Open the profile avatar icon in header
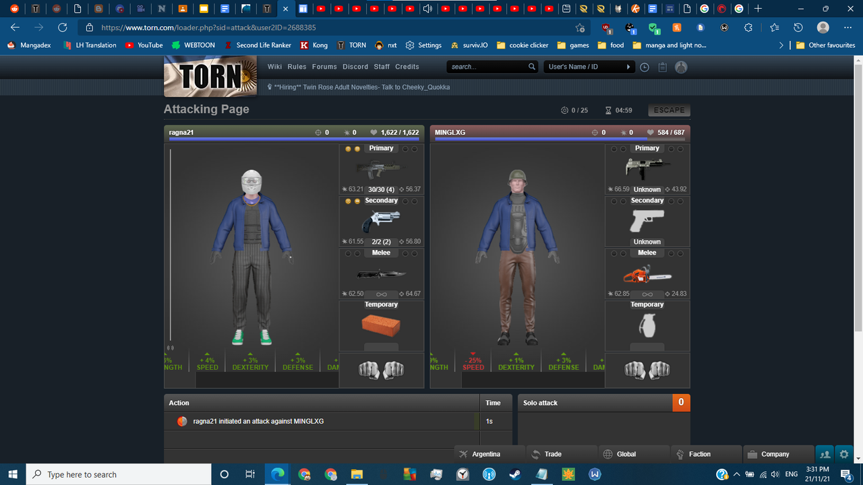The width and height of the screenshot is (863, 485). [681, 67]
